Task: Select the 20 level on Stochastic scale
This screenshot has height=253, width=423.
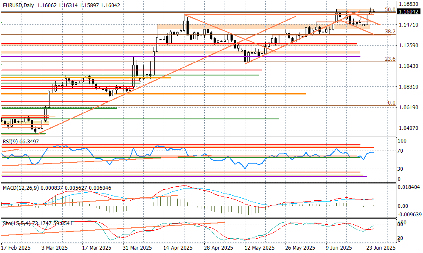Action: (401, 238)
